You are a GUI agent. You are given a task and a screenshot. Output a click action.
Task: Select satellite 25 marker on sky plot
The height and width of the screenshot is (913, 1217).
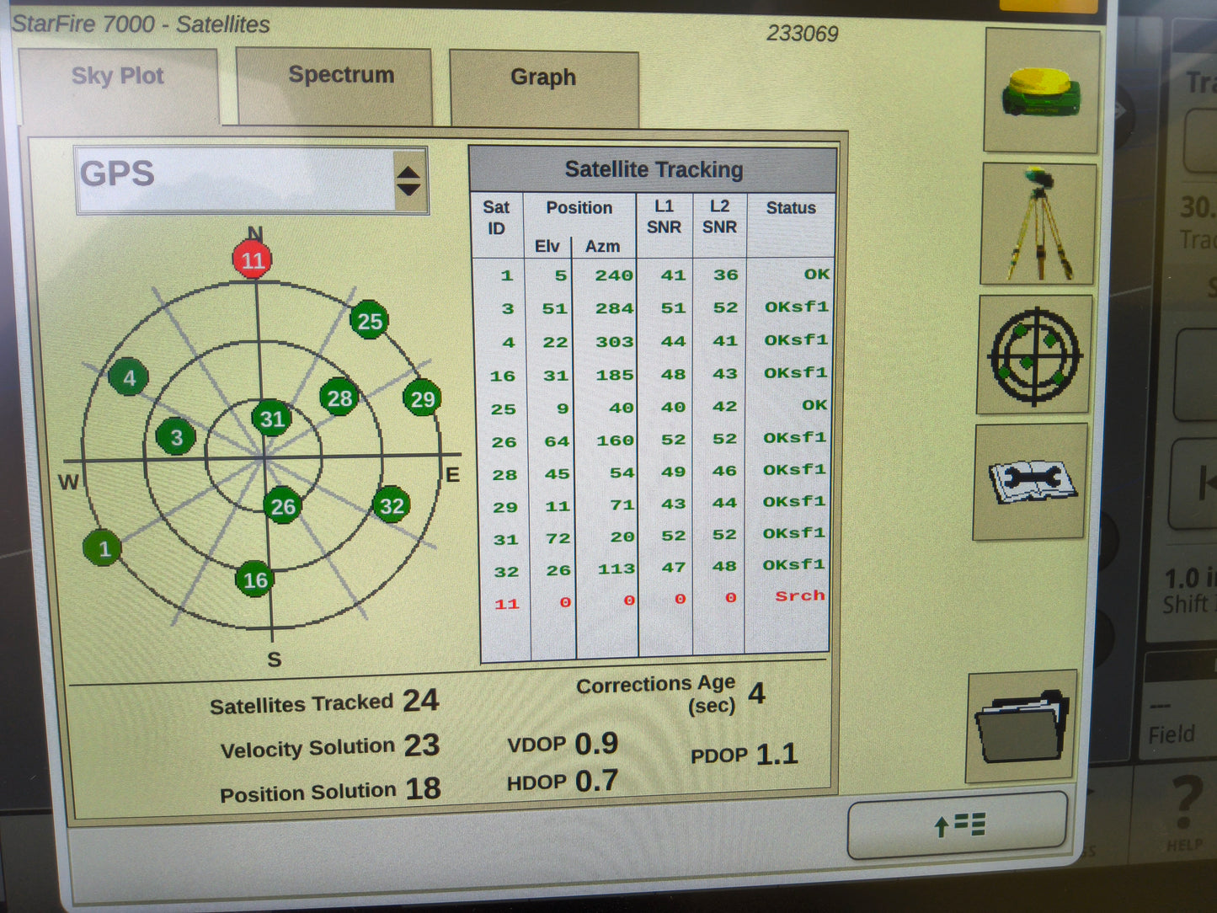coord(369,320)
